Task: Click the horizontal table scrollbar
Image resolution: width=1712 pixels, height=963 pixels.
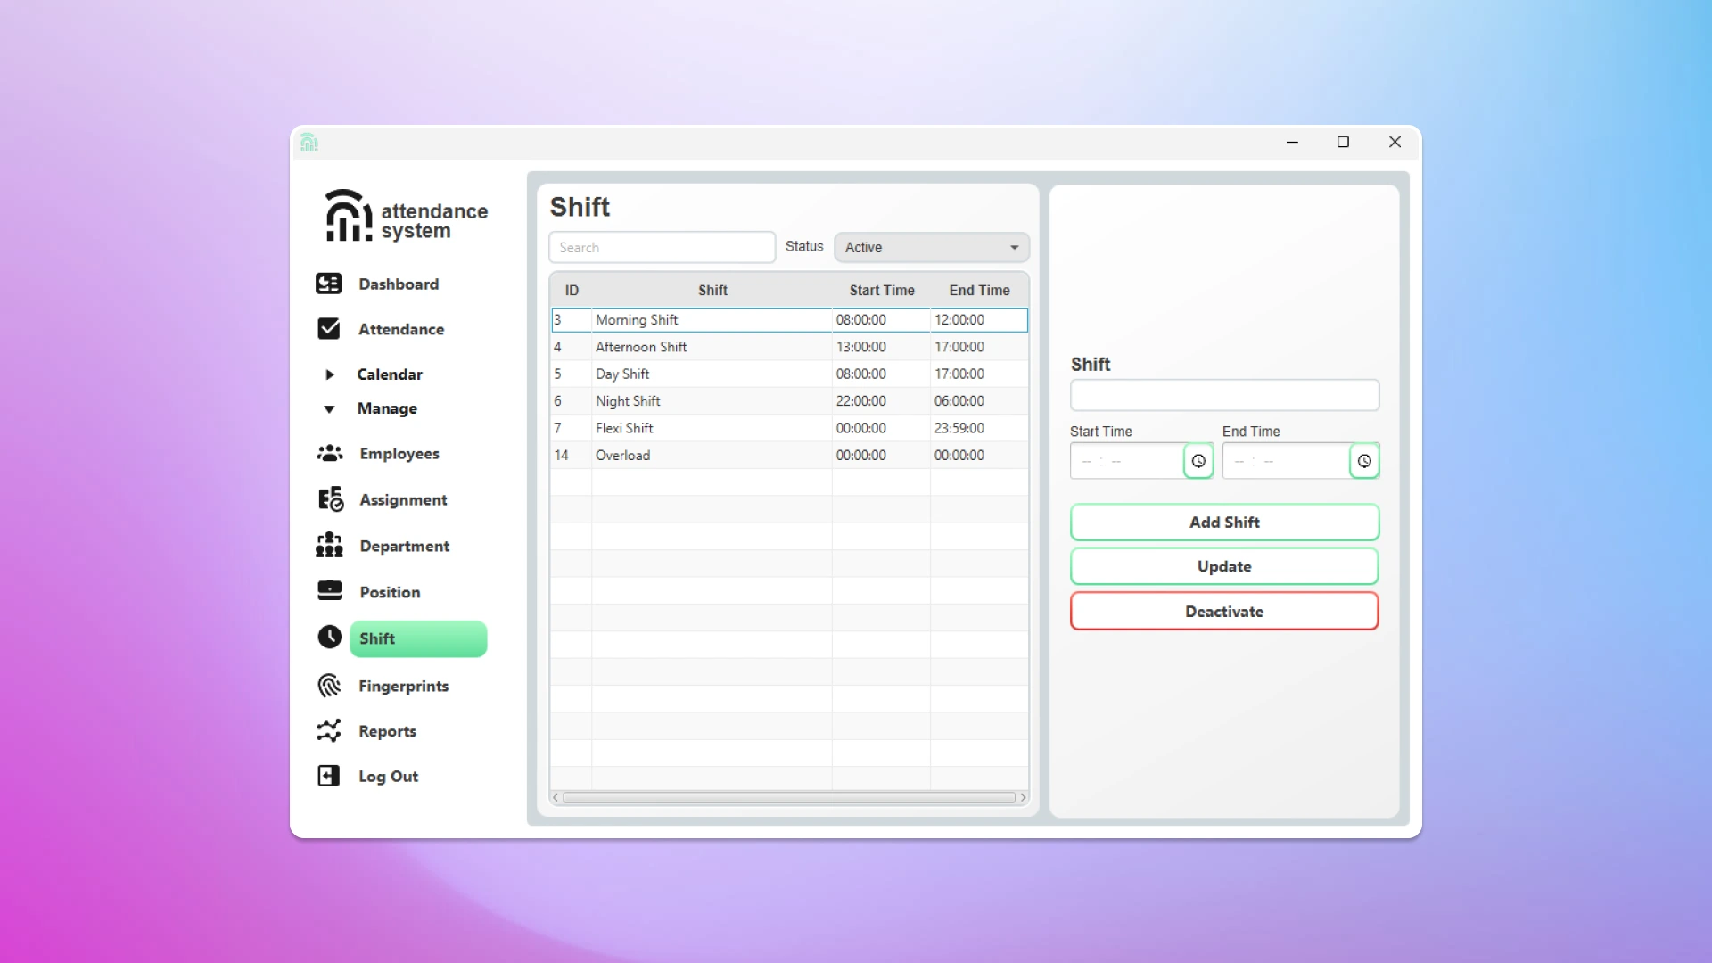Action: click(x=788, y=797)
